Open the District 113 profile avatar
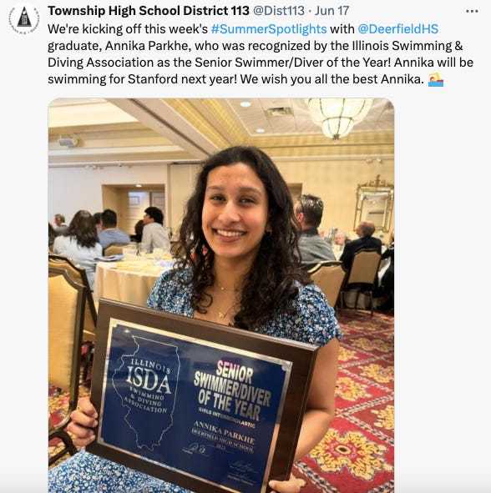This screenshot has width=491, height=493. [x=24, y=18]
